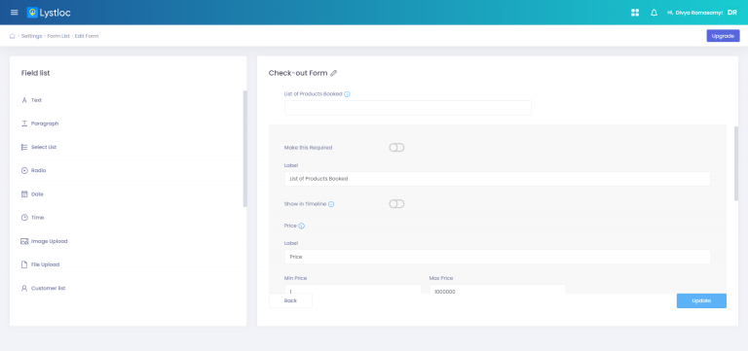Navigate to Form List breadcrumb
The height and width of the screenshot is (351, 748).
coord(58,36)
